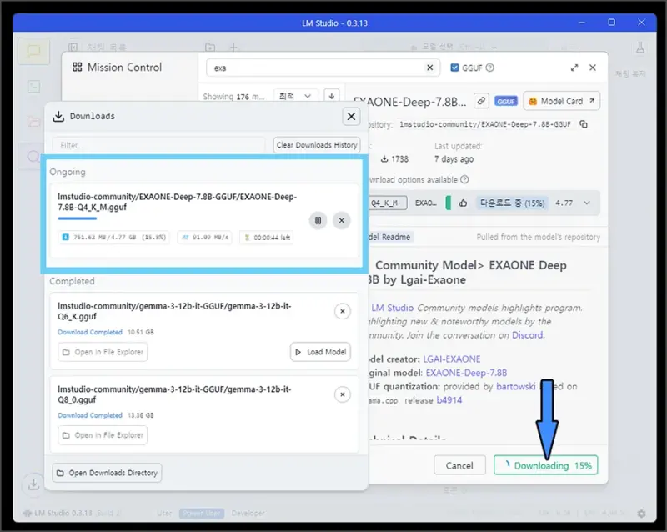Viewport: 667px width, 532px height.
Task: Focus the downloads Filter field
Action: tap(158, 145)
